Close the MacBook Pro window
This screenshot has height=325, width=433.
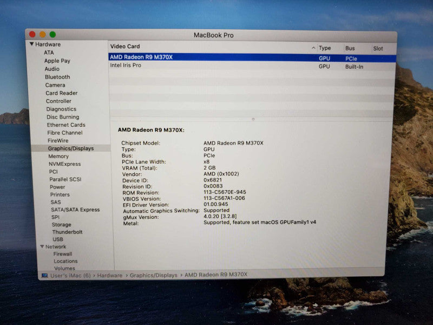tap(32, 34)
